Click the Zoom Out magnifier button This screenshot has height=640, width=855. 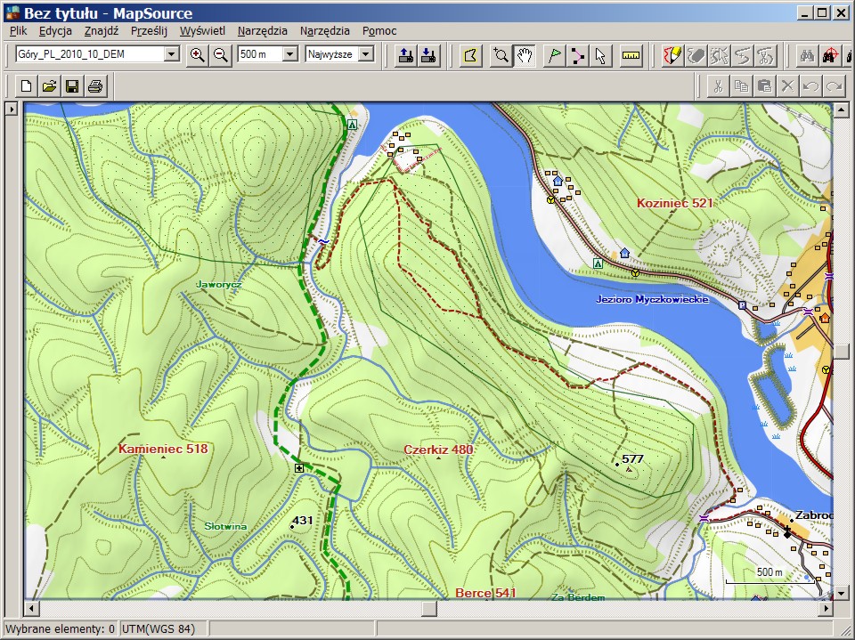[x=220, y=55]
